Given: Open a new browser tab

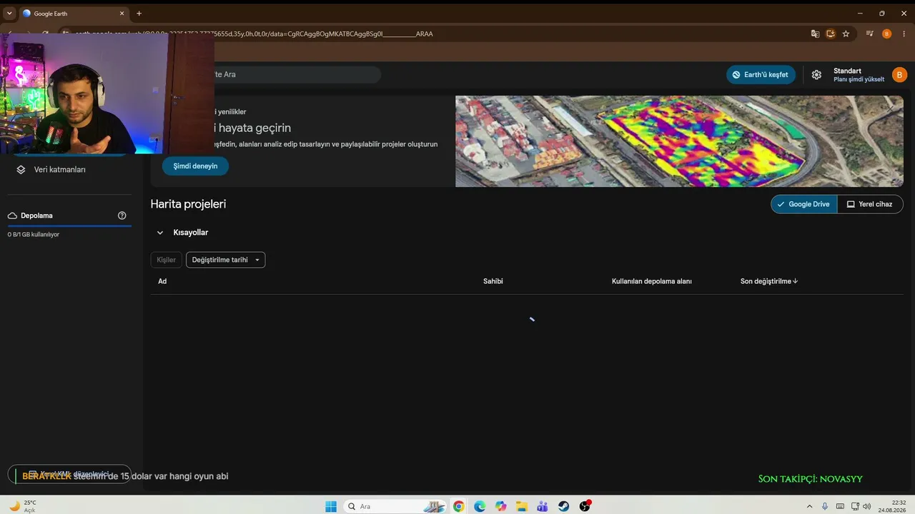Looking at the screenshot, I should [x=139, y=13].
